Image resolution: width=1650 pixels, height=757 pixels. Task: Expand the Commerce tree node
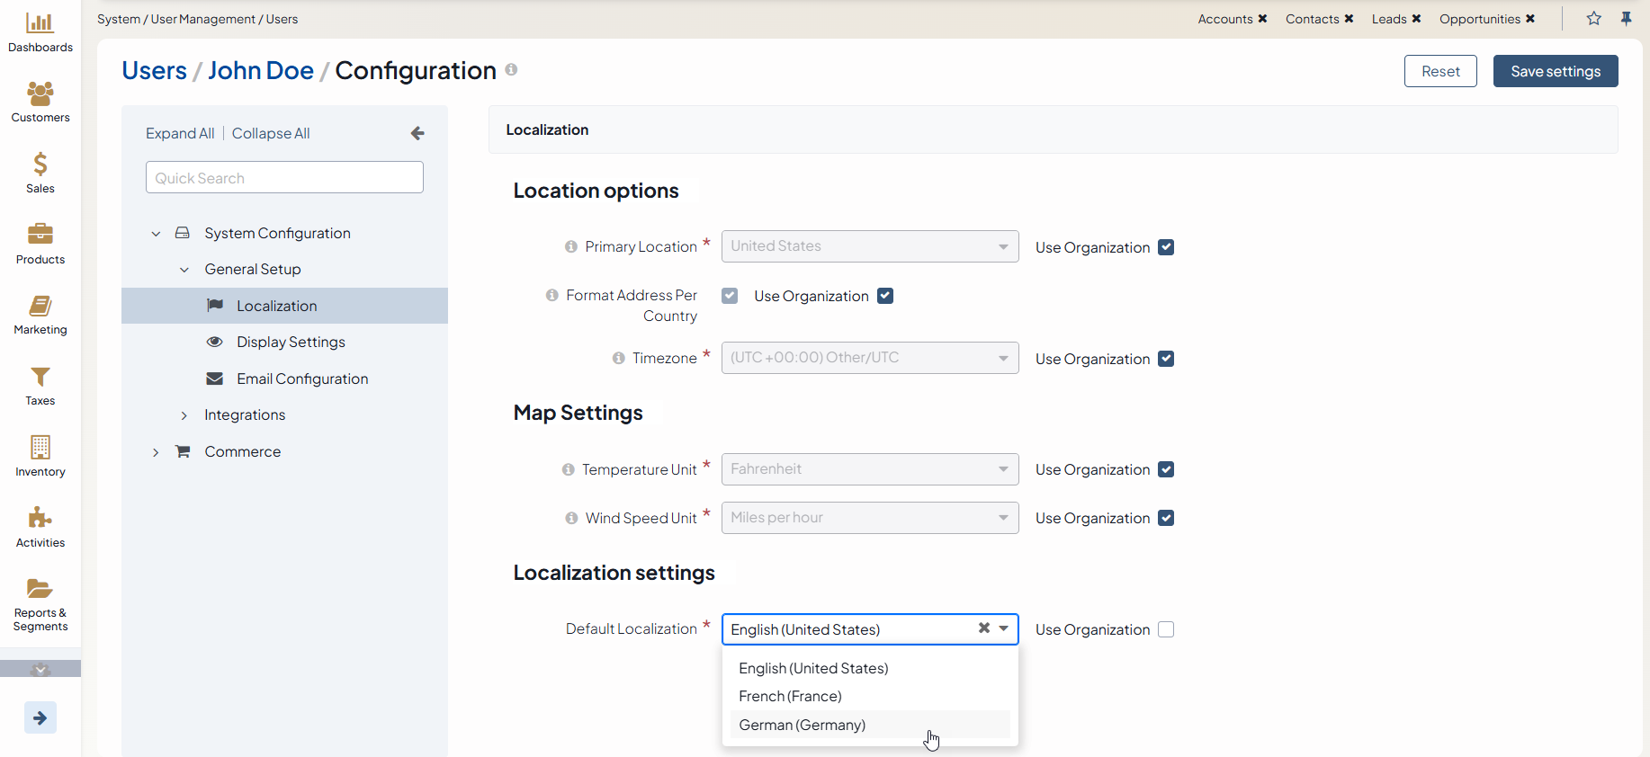coord(156,452)
